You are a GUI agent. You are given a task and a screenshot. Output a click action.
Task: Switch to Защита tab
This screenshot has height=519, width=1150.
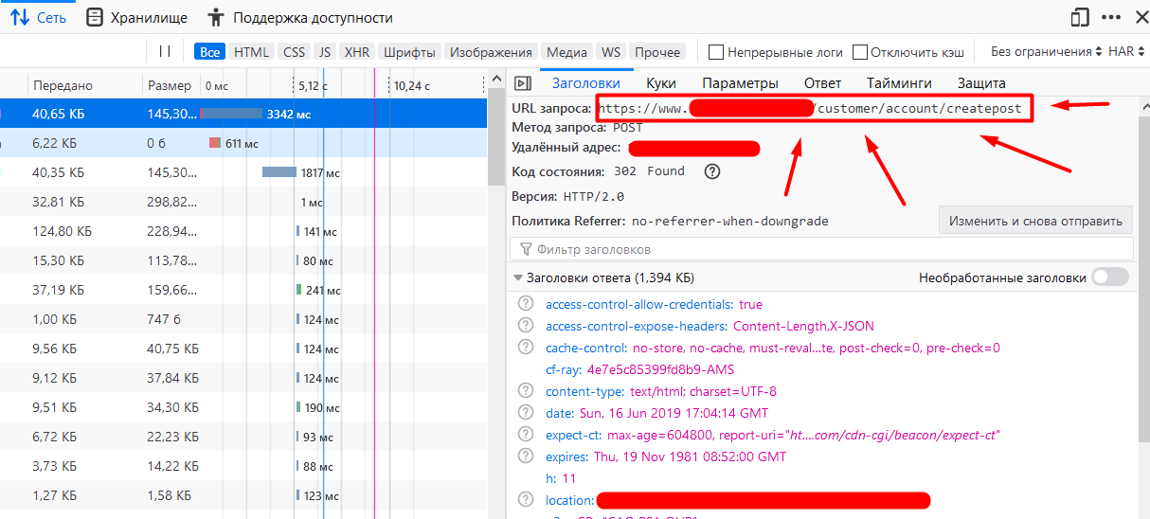(x=981, y=83)
